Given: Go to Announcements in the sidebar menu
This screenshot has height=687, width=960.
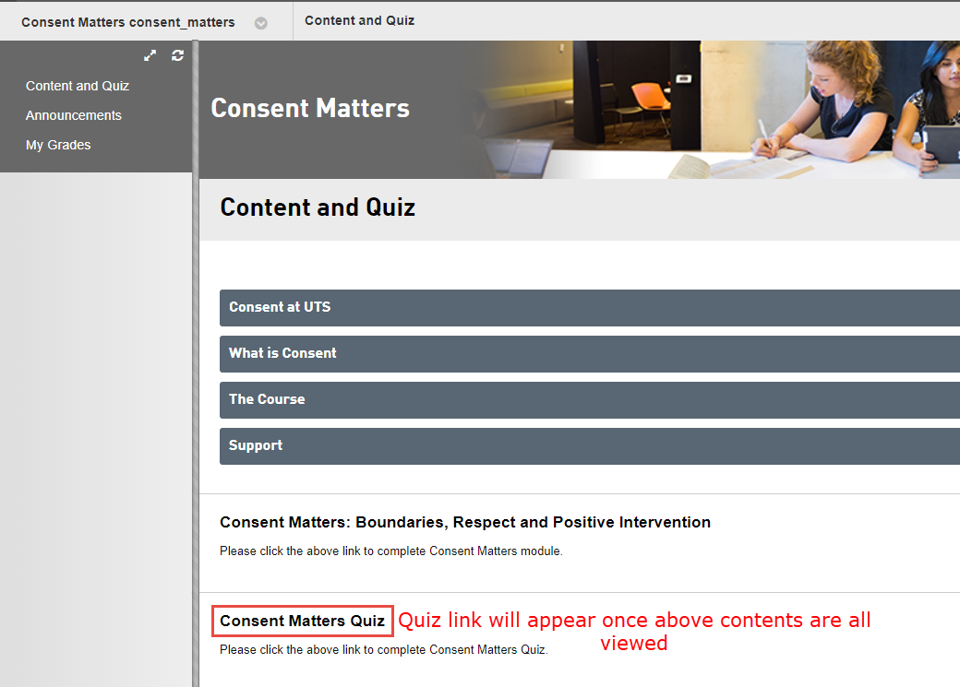Looking at the screenshot, I should click(74, 115).
